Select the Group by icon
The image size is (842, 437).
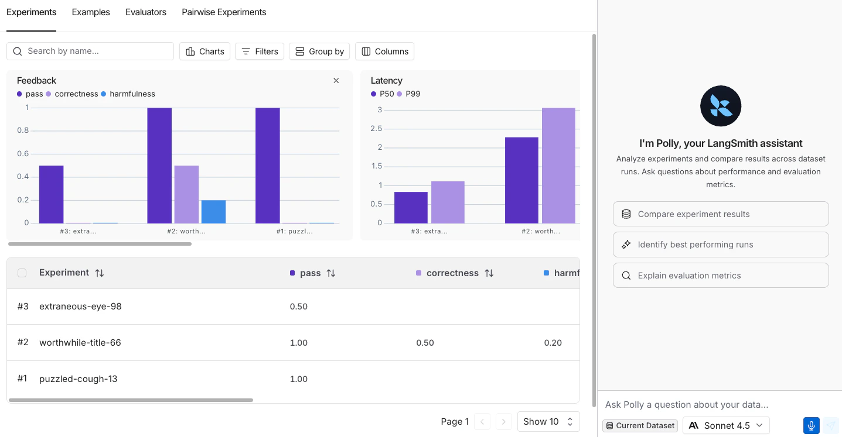(300, 51)
